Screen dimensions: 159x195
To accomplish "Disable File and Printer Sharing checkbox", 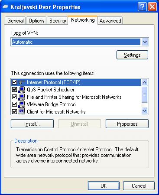I will click(x=14, y=97).
